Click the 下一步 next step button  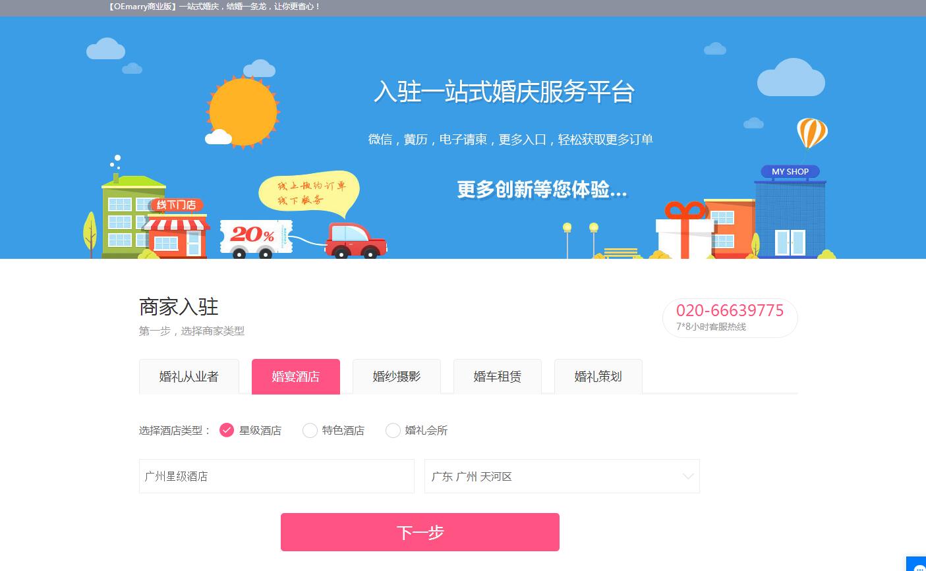[420, 532]
